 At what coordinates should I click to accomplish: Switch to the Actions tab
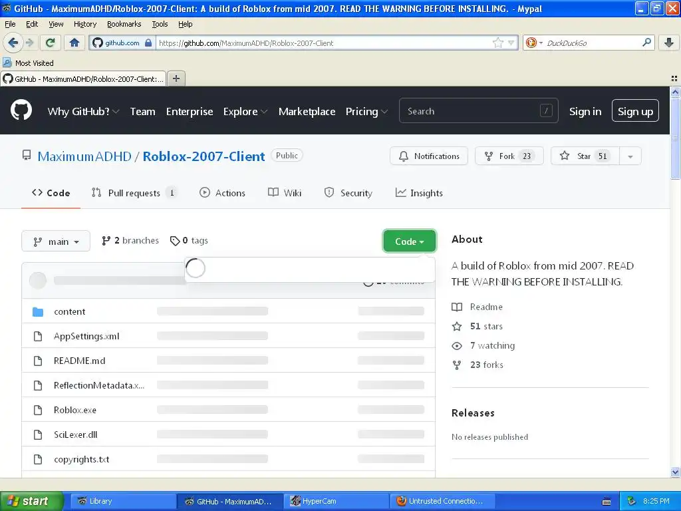click(x=222, y=193)
